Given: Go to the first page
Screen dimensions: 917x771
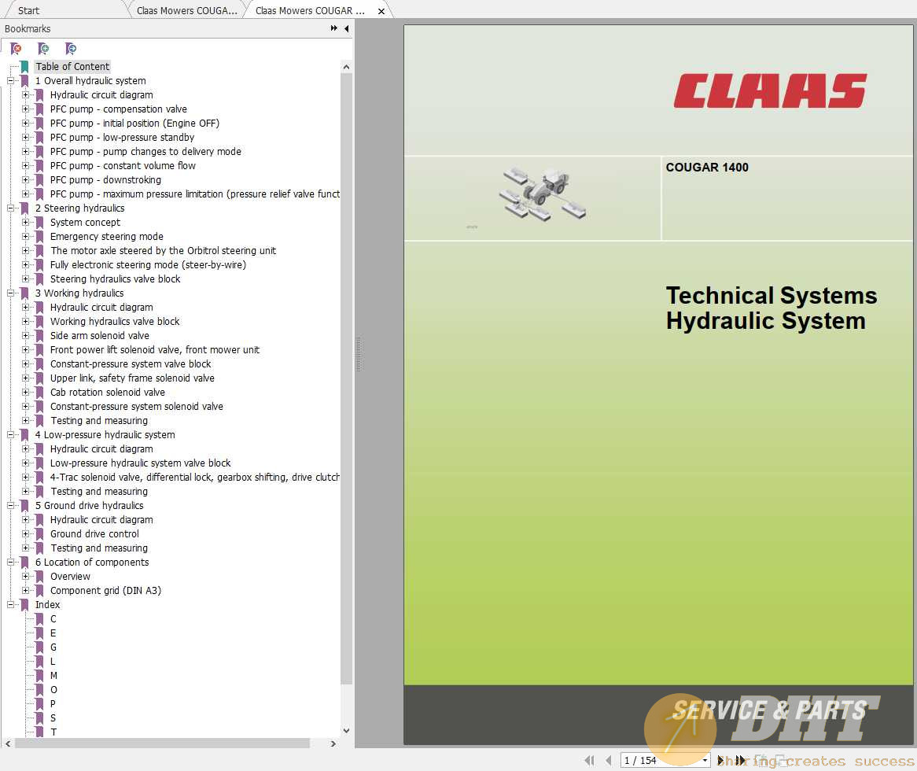Looking at the screenshot, I should click(589, 761).
